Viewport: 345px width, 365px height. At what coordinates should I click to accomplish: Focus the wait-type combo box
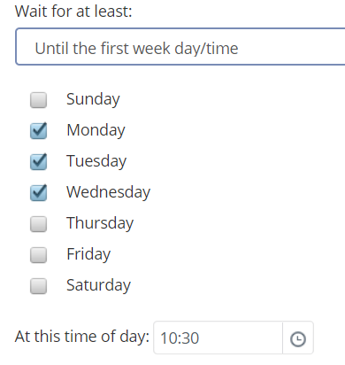tap(180, 47)
